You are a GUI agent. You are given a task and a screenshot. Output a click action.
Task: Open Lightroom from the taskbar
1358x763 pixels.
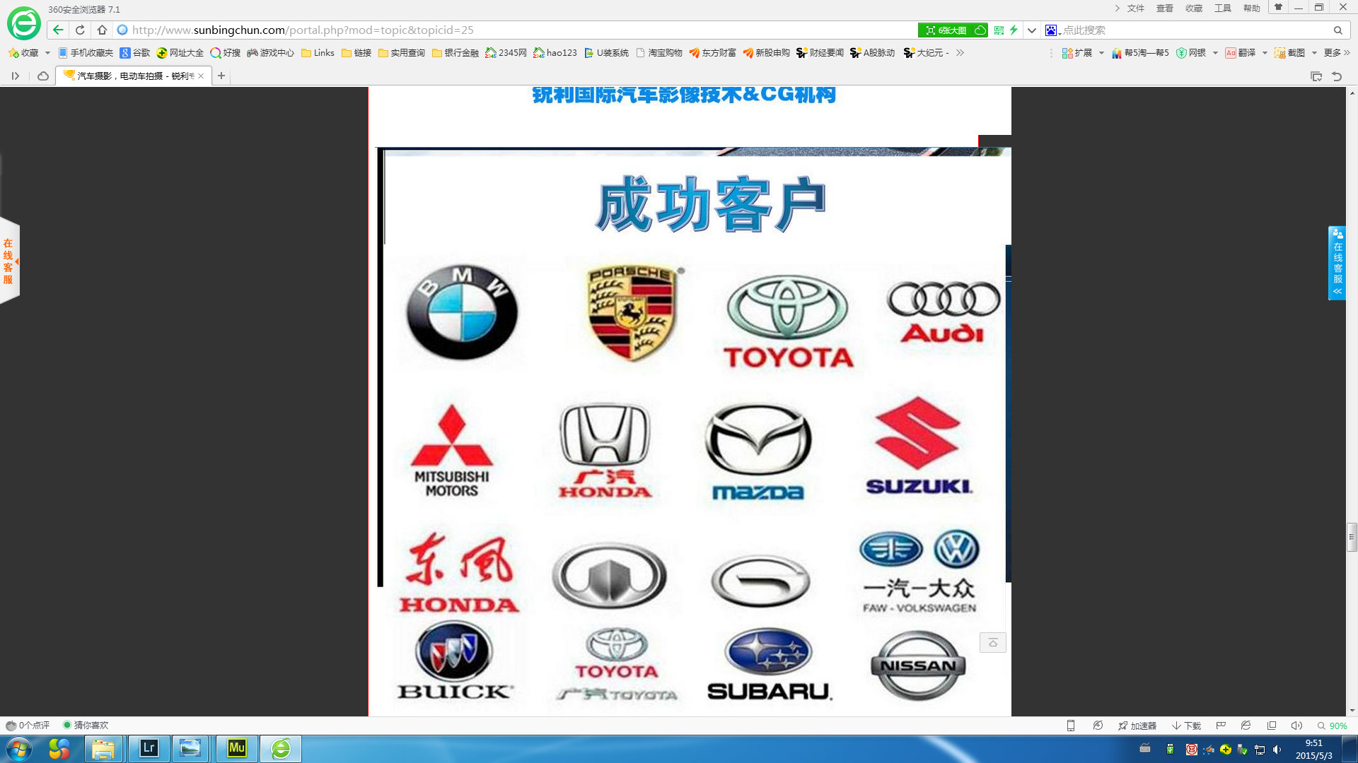(149, 749)
